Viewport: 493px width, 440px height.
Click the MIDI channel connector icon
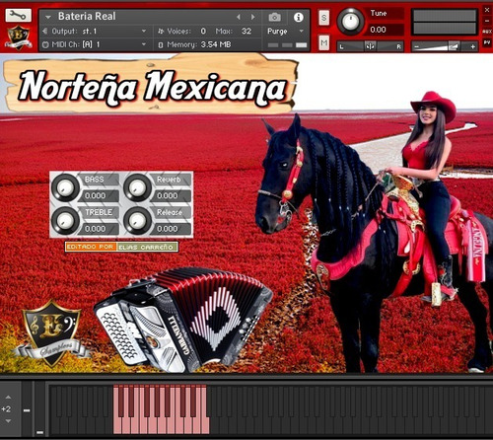[45, 44]
